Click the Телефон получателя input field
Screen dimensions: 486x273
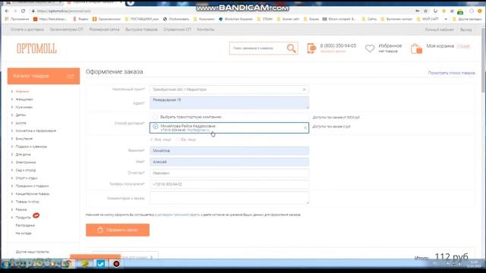229,184
